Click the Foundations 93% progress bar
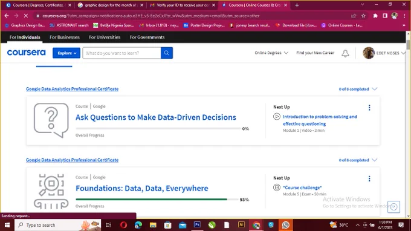 (x=157, y=200)
